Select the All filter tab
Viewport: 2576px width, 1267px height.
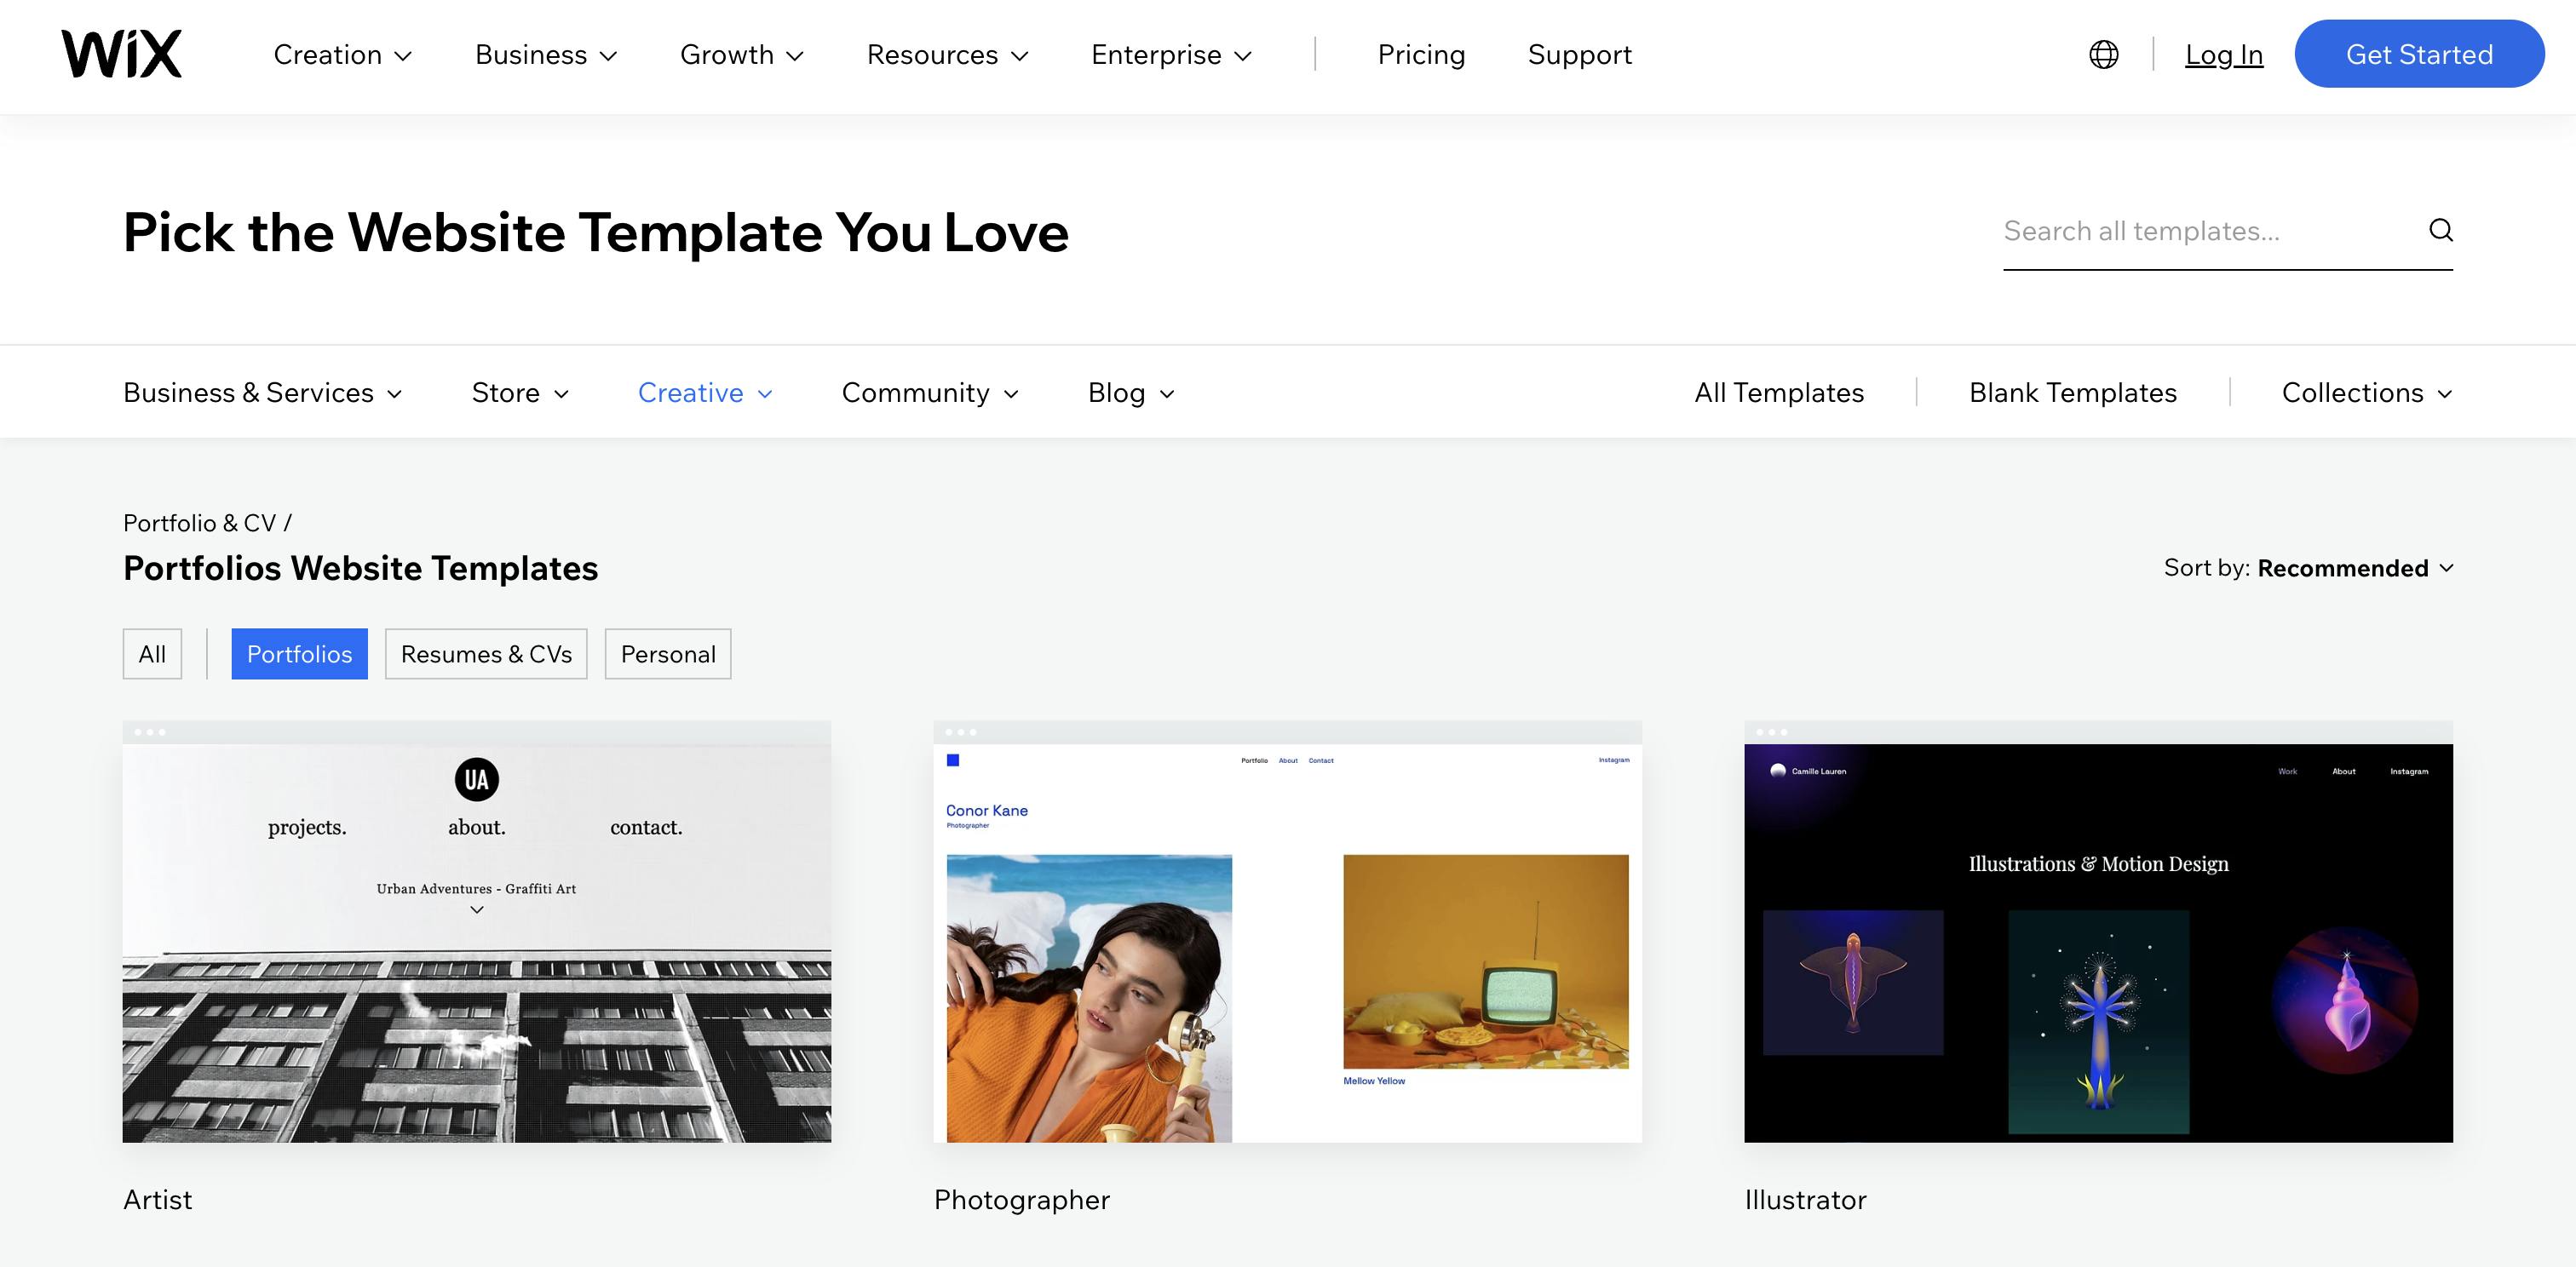152,651
